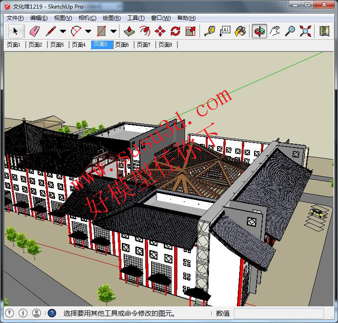Open the 窗口(W) menu
Screen dimensions: 338x323
point(161,18)
